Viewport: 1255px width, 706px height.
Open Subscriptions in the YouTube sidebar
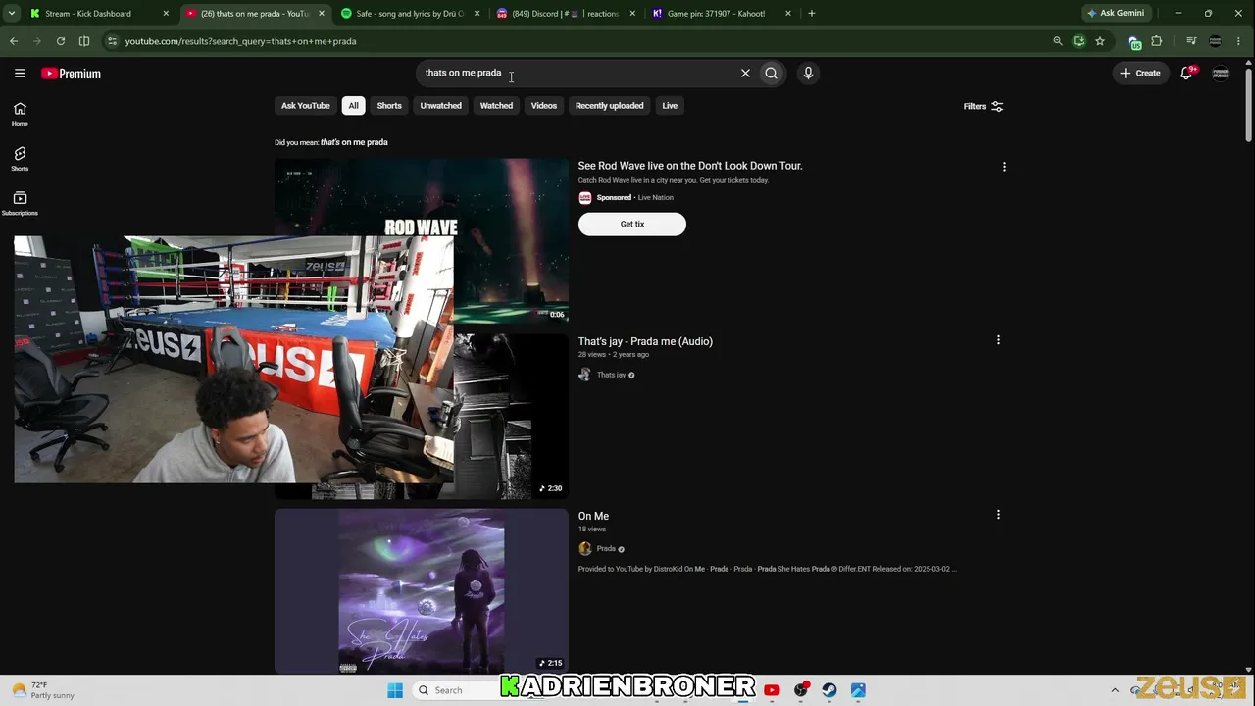tap(20, 204)
